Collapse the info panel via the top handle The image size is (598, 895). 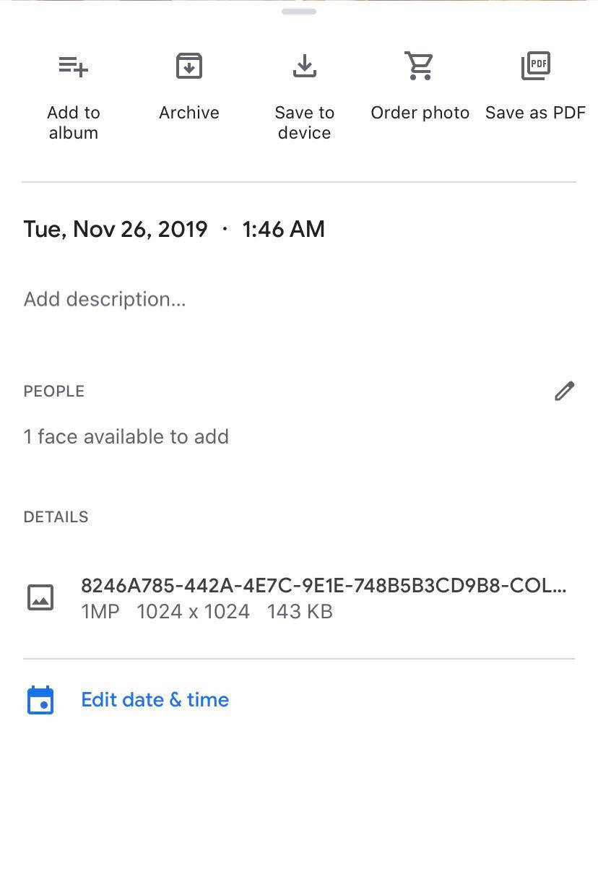(x=298, y=11)
